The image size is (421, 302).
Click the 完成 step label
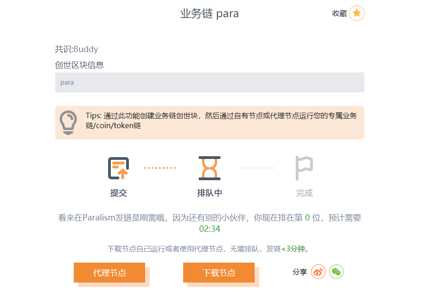click(304, 193)
